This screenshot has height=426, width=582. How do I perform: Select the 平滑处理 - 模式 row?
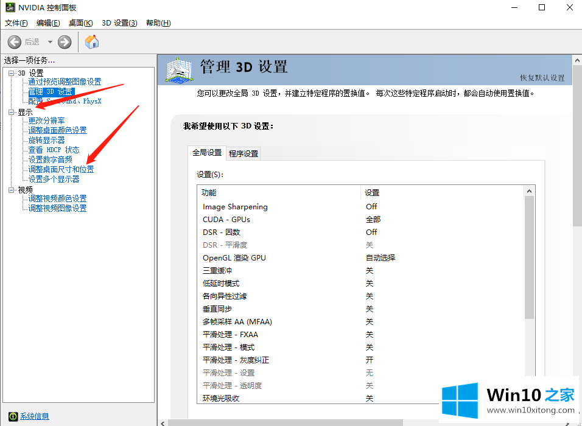(360, 347)
